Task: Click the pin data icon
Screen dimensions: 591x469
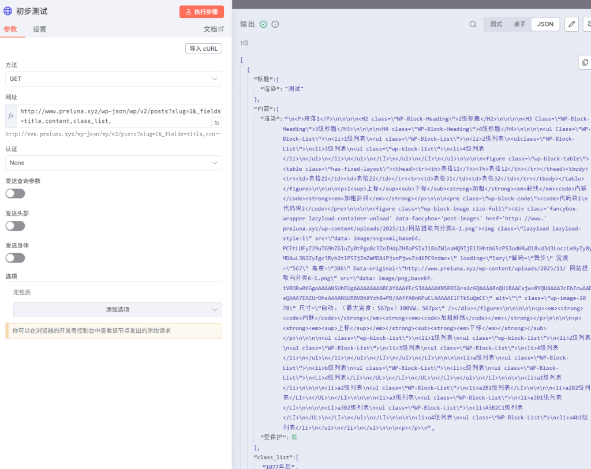Action: click(x=588, y=24)
